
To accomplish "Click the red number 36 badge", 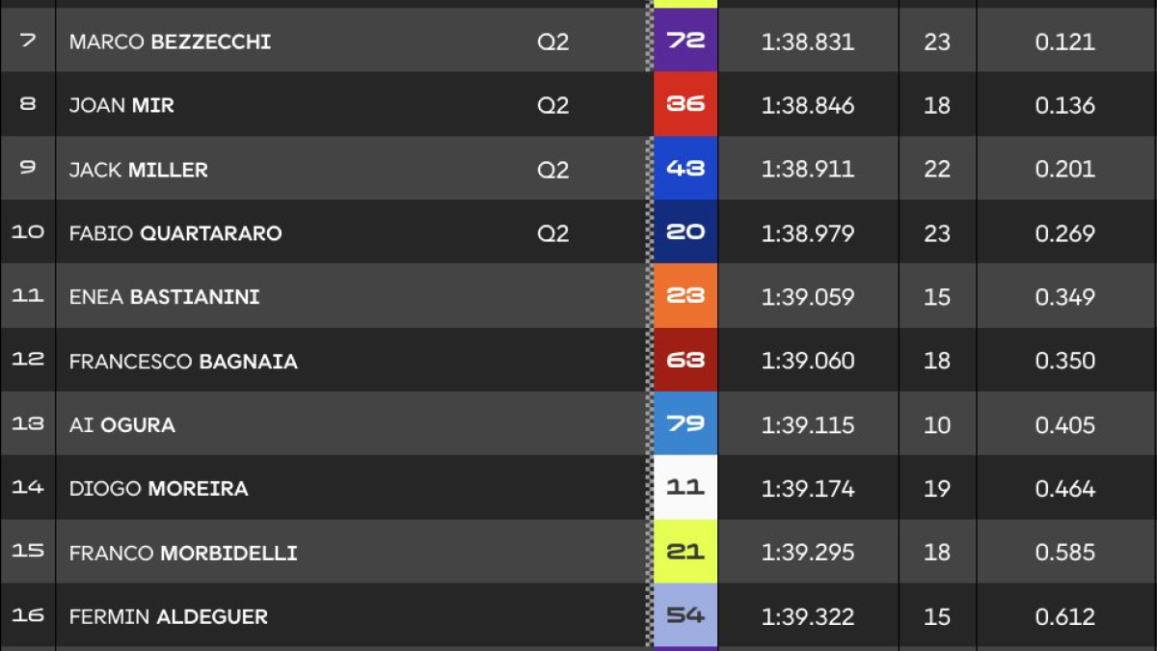I will coord(686,104).
